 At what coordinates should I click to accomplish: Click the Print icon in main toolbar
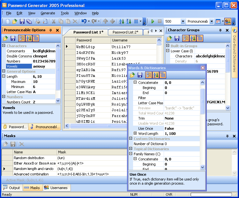pos(38,21)
